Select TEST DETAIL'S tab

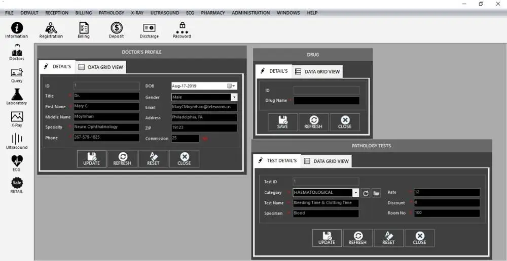tap(277, 160)
